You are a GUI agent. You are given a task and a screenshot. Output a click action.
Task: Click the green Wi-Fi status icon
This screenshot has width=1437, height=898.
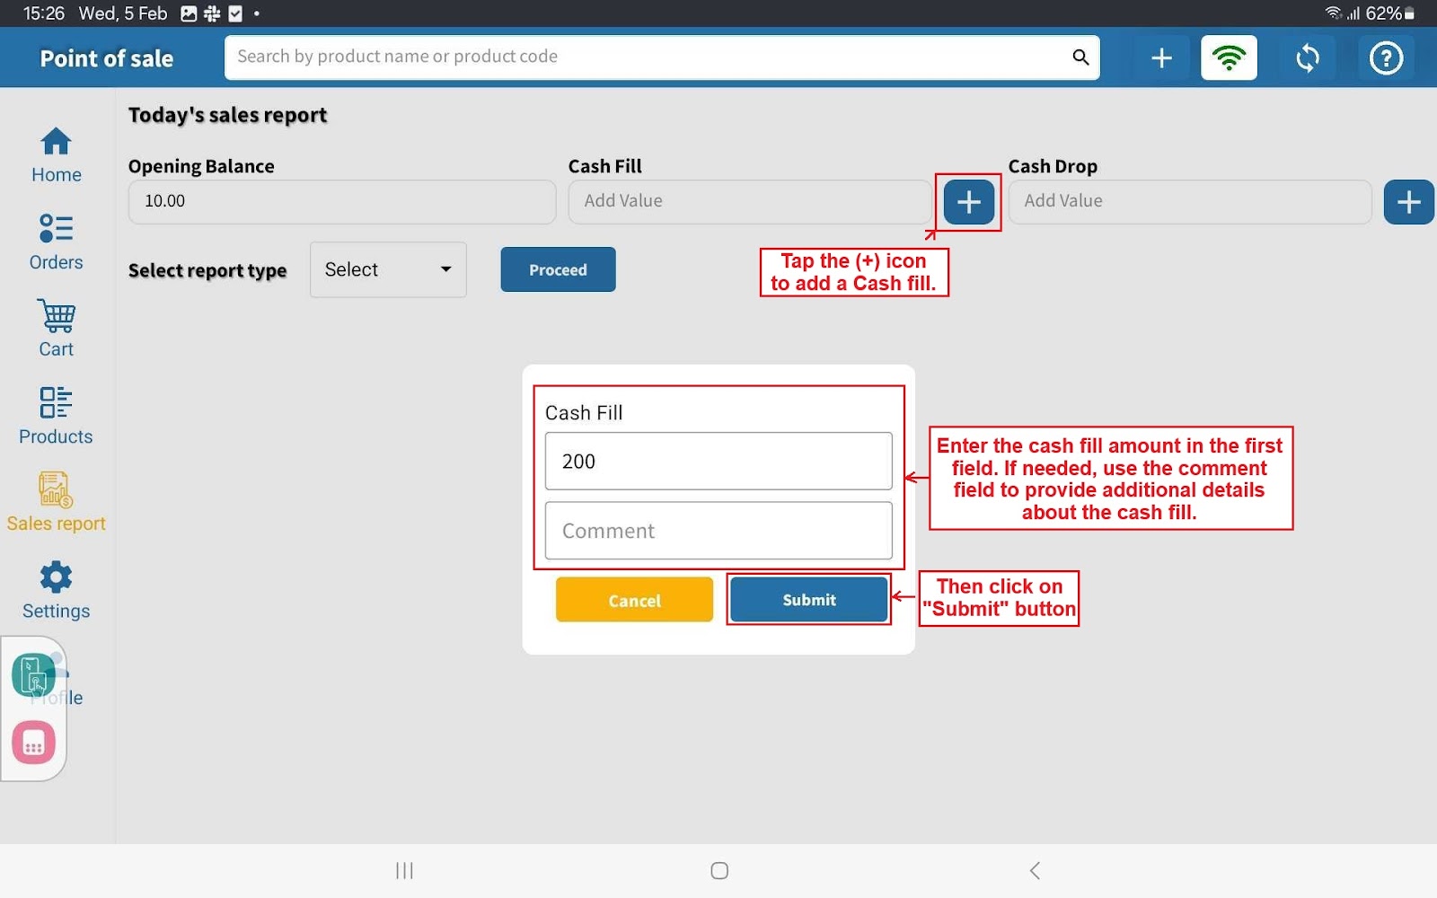coord(1229,58)
